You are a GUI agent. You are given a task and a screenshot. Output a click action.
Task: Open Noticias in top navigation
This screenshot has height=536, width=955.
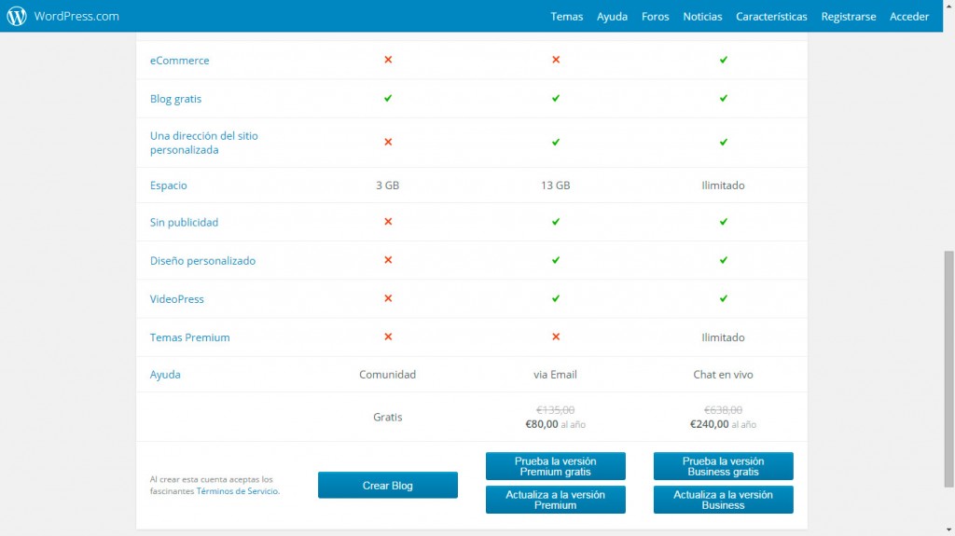(x=702, y=17)
